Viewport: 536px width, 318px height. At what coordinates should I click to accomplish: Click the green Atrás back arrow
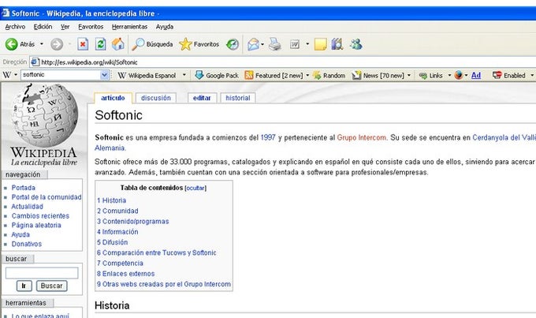point(11,44)
